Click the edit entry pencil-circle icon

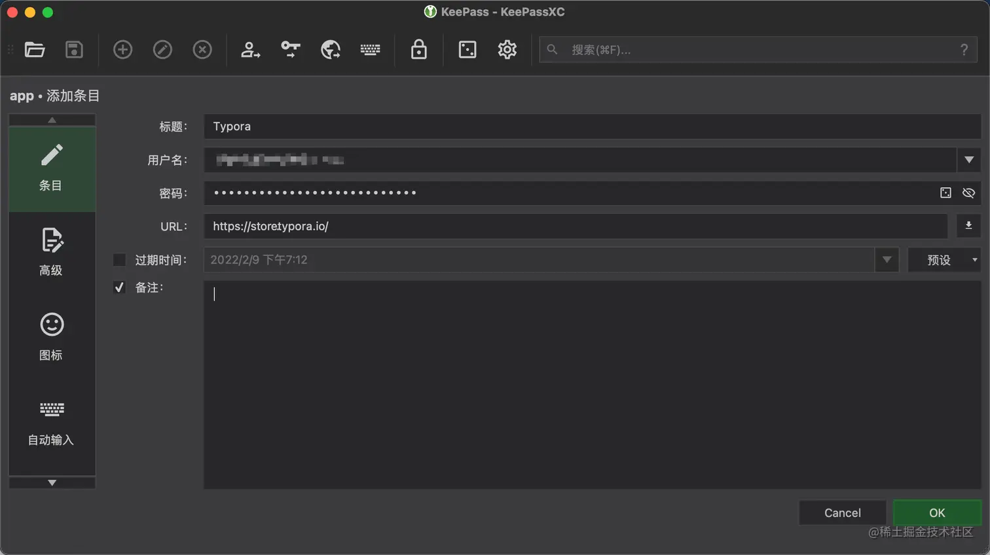tap(162, 50)
